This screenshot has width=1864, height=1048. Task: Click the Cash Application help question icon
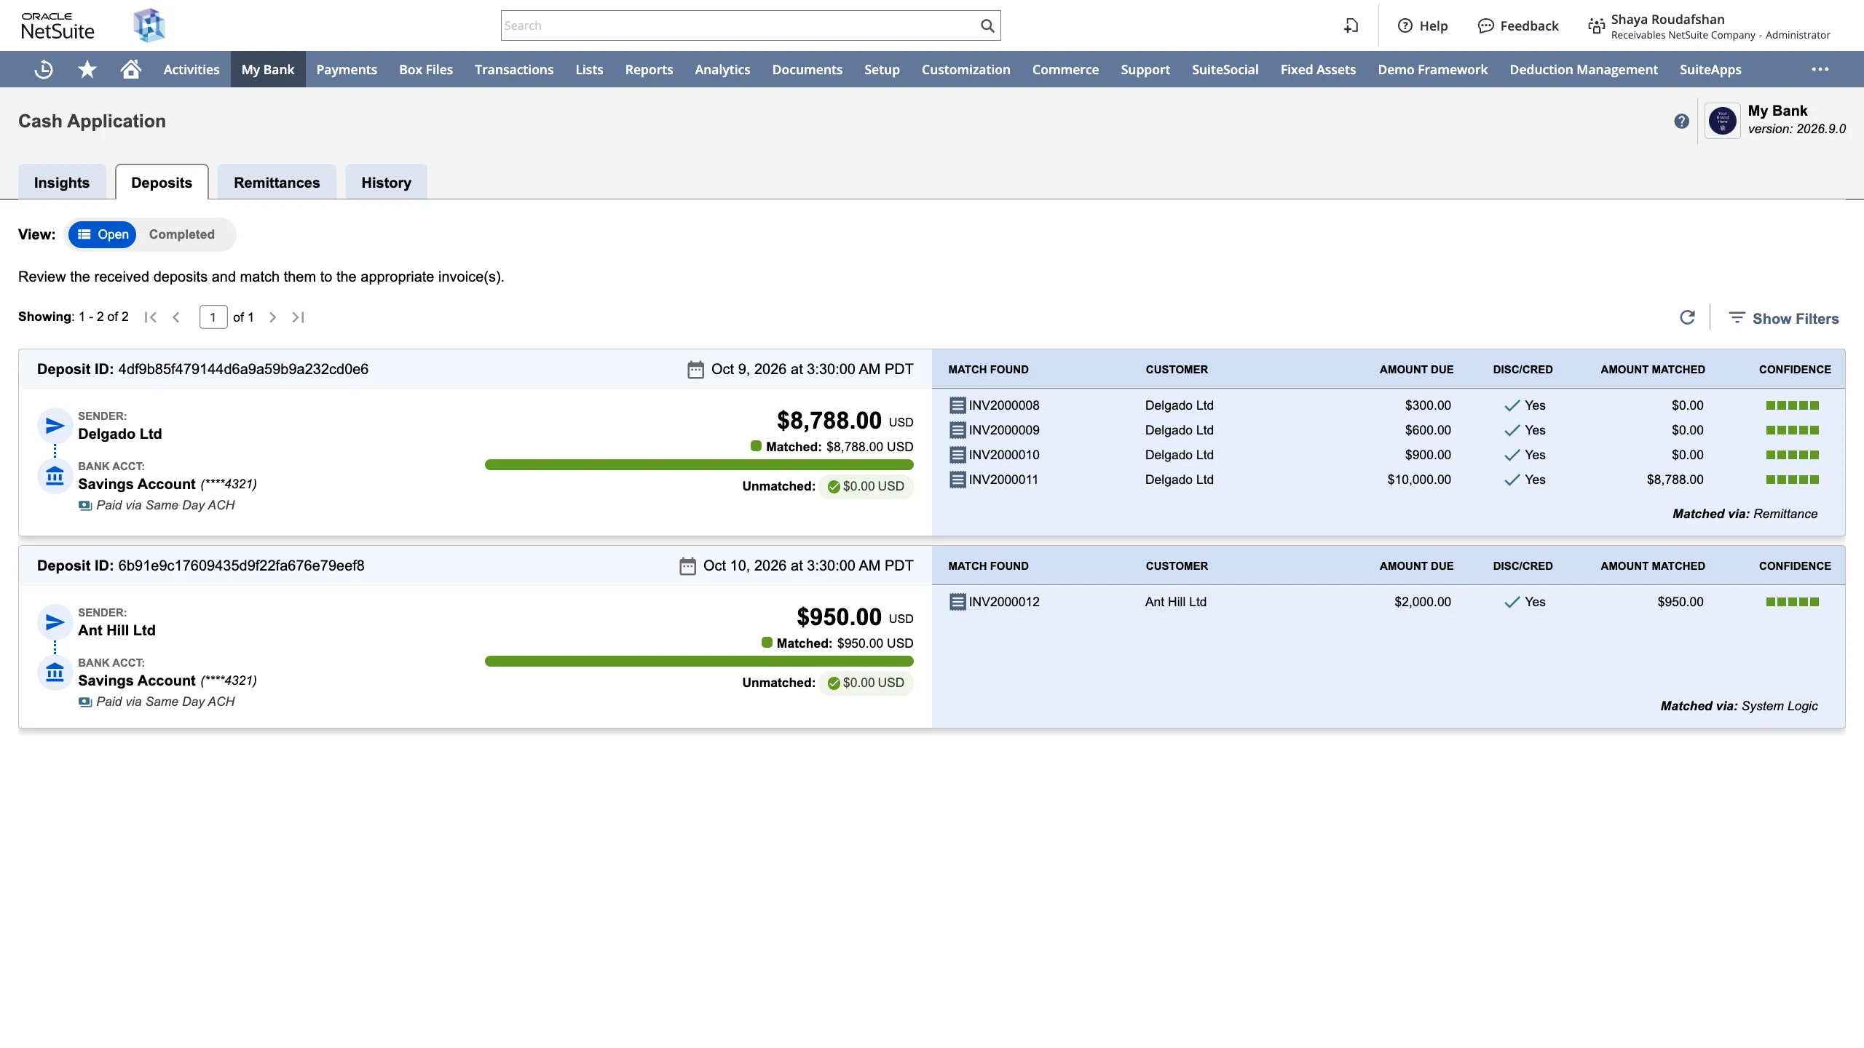coord(1681,121)
